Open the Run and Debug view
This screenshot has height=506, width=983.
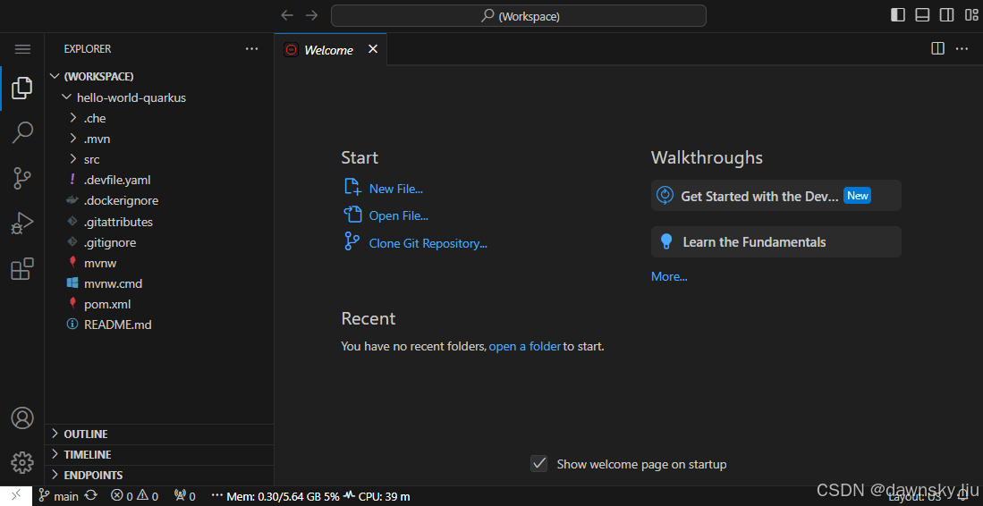22,223
